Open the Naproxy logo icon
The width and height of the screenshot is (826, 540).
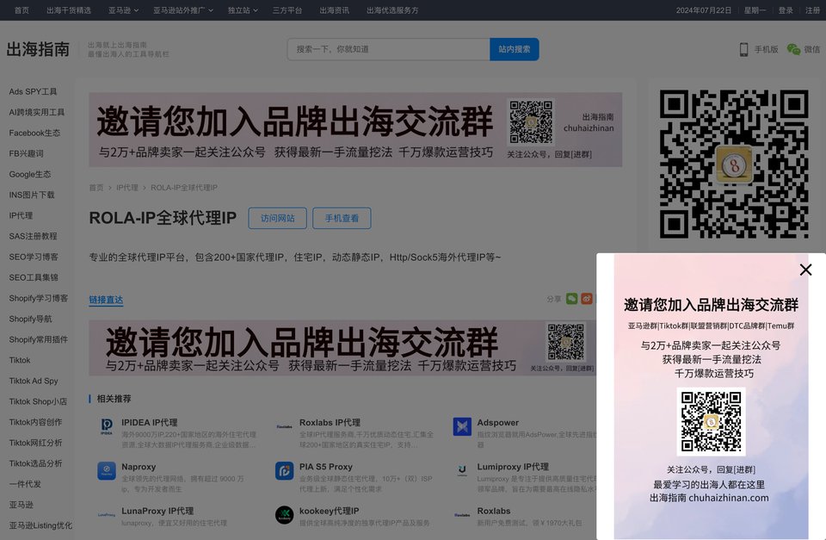pyautogui.click(x=107, y=470)
